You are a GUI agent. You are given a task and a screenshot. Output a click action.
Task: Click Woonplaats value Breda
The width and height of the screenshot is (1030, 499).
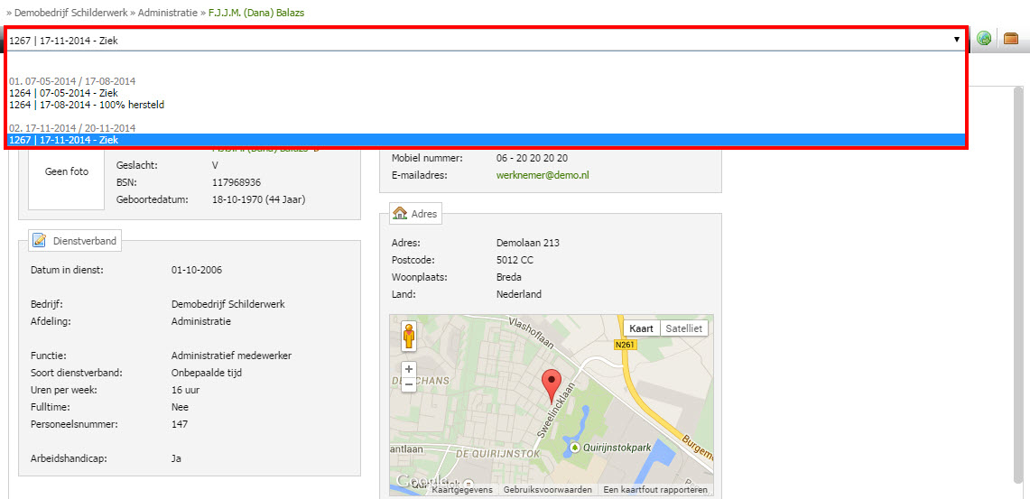[x=509, y=277]
